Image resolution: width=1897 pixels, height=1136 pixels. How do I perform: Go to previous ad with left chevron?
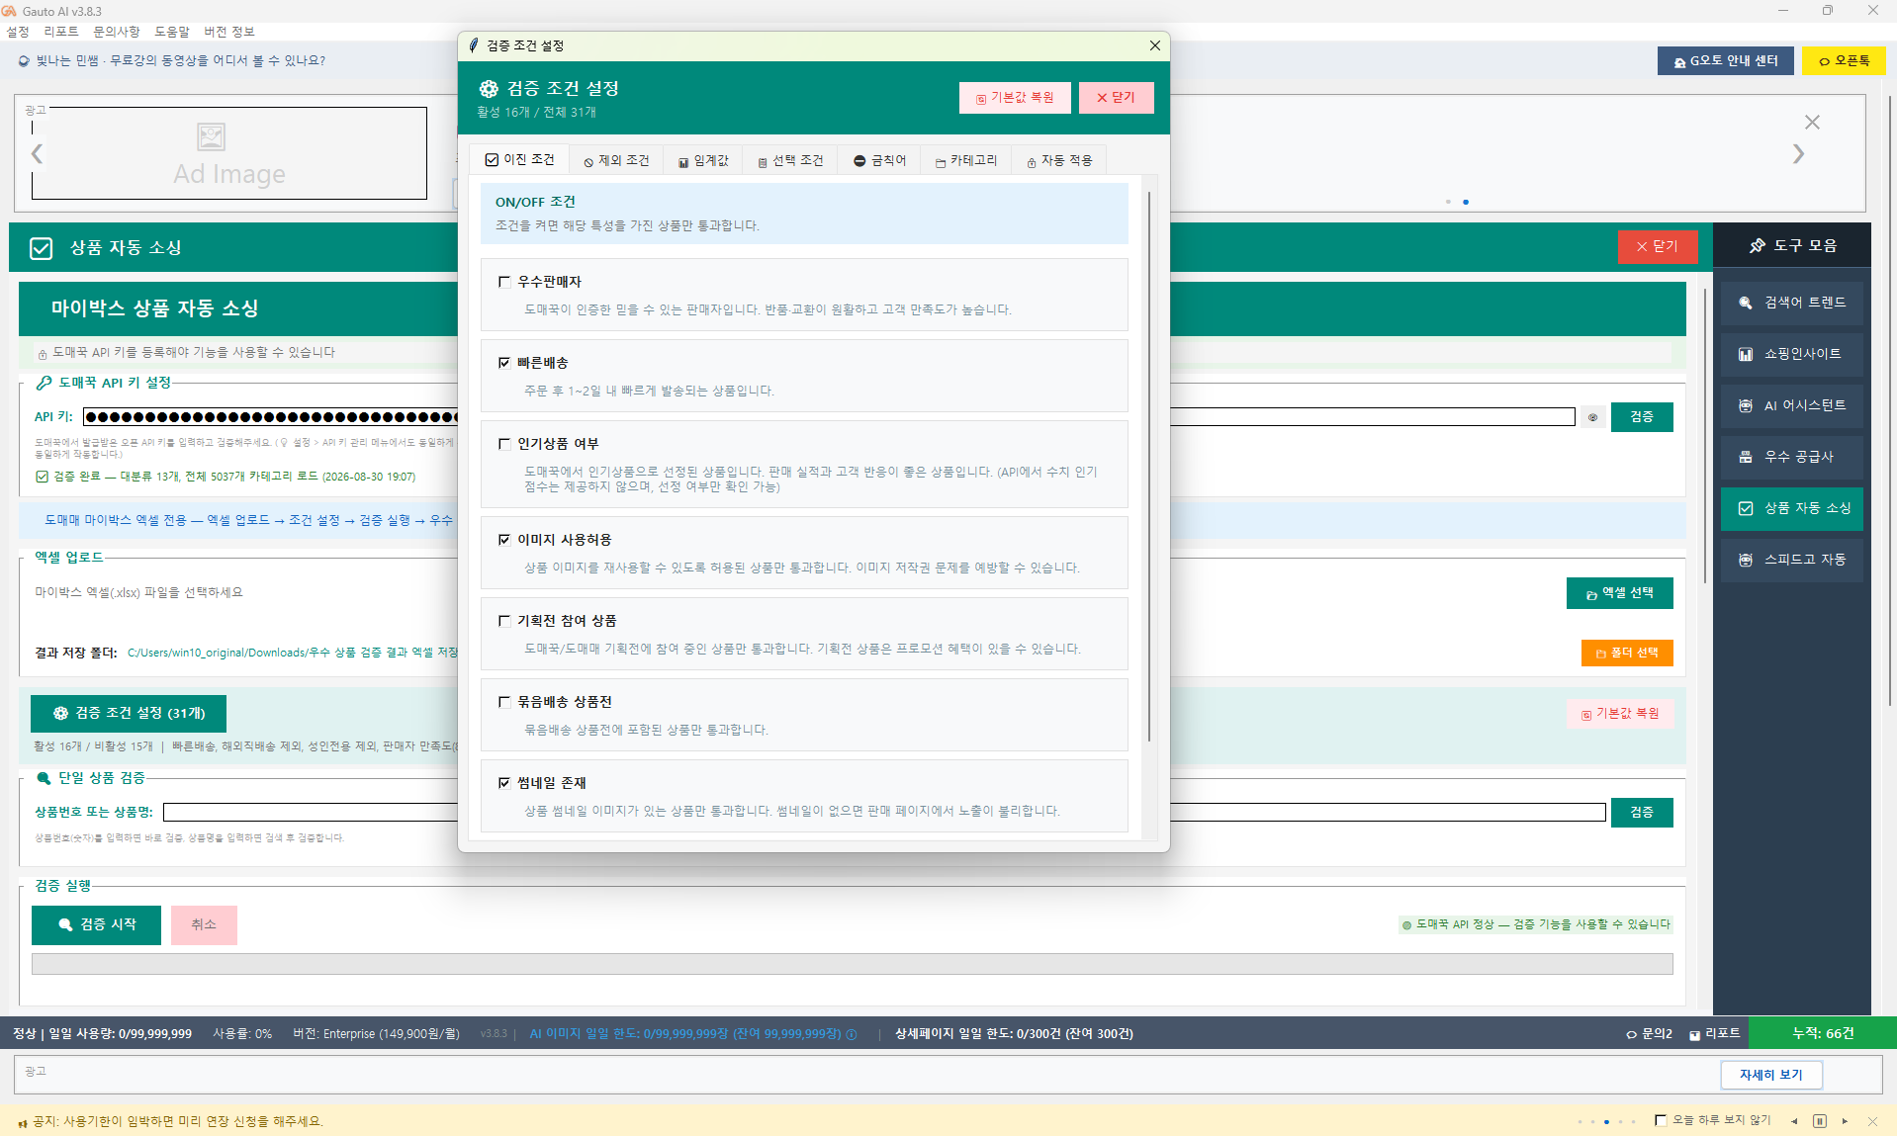tap(37, 154)
